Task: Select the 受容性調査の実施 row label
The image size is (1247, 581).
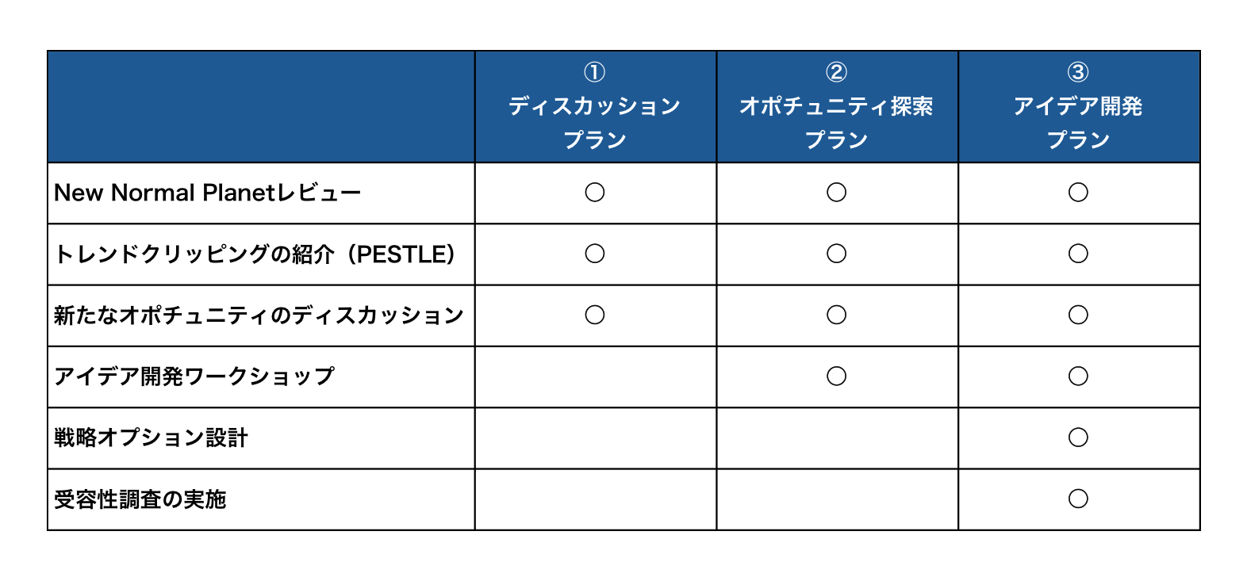Action: (140, 499)
